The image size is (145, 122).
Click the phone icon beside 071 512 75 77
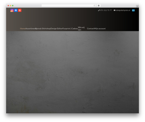99,10
